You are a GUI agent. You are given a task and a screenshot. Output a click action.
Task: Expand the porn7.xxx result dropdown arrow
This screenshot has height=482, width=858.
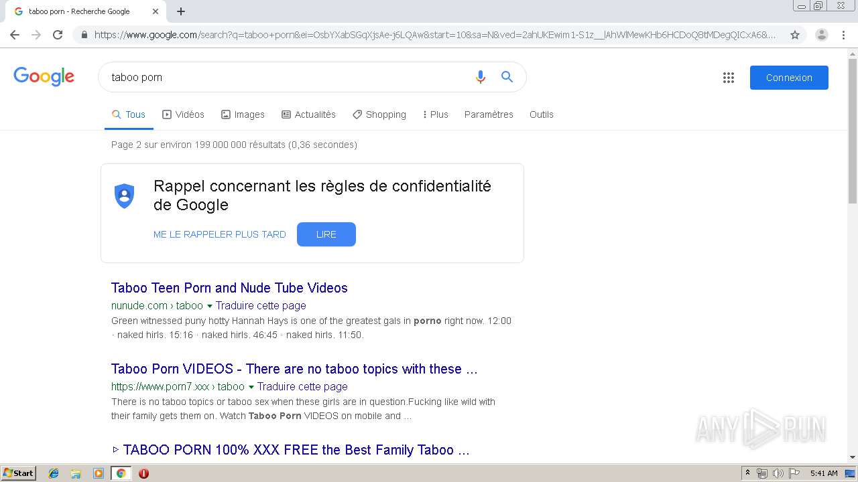(251, 387)
